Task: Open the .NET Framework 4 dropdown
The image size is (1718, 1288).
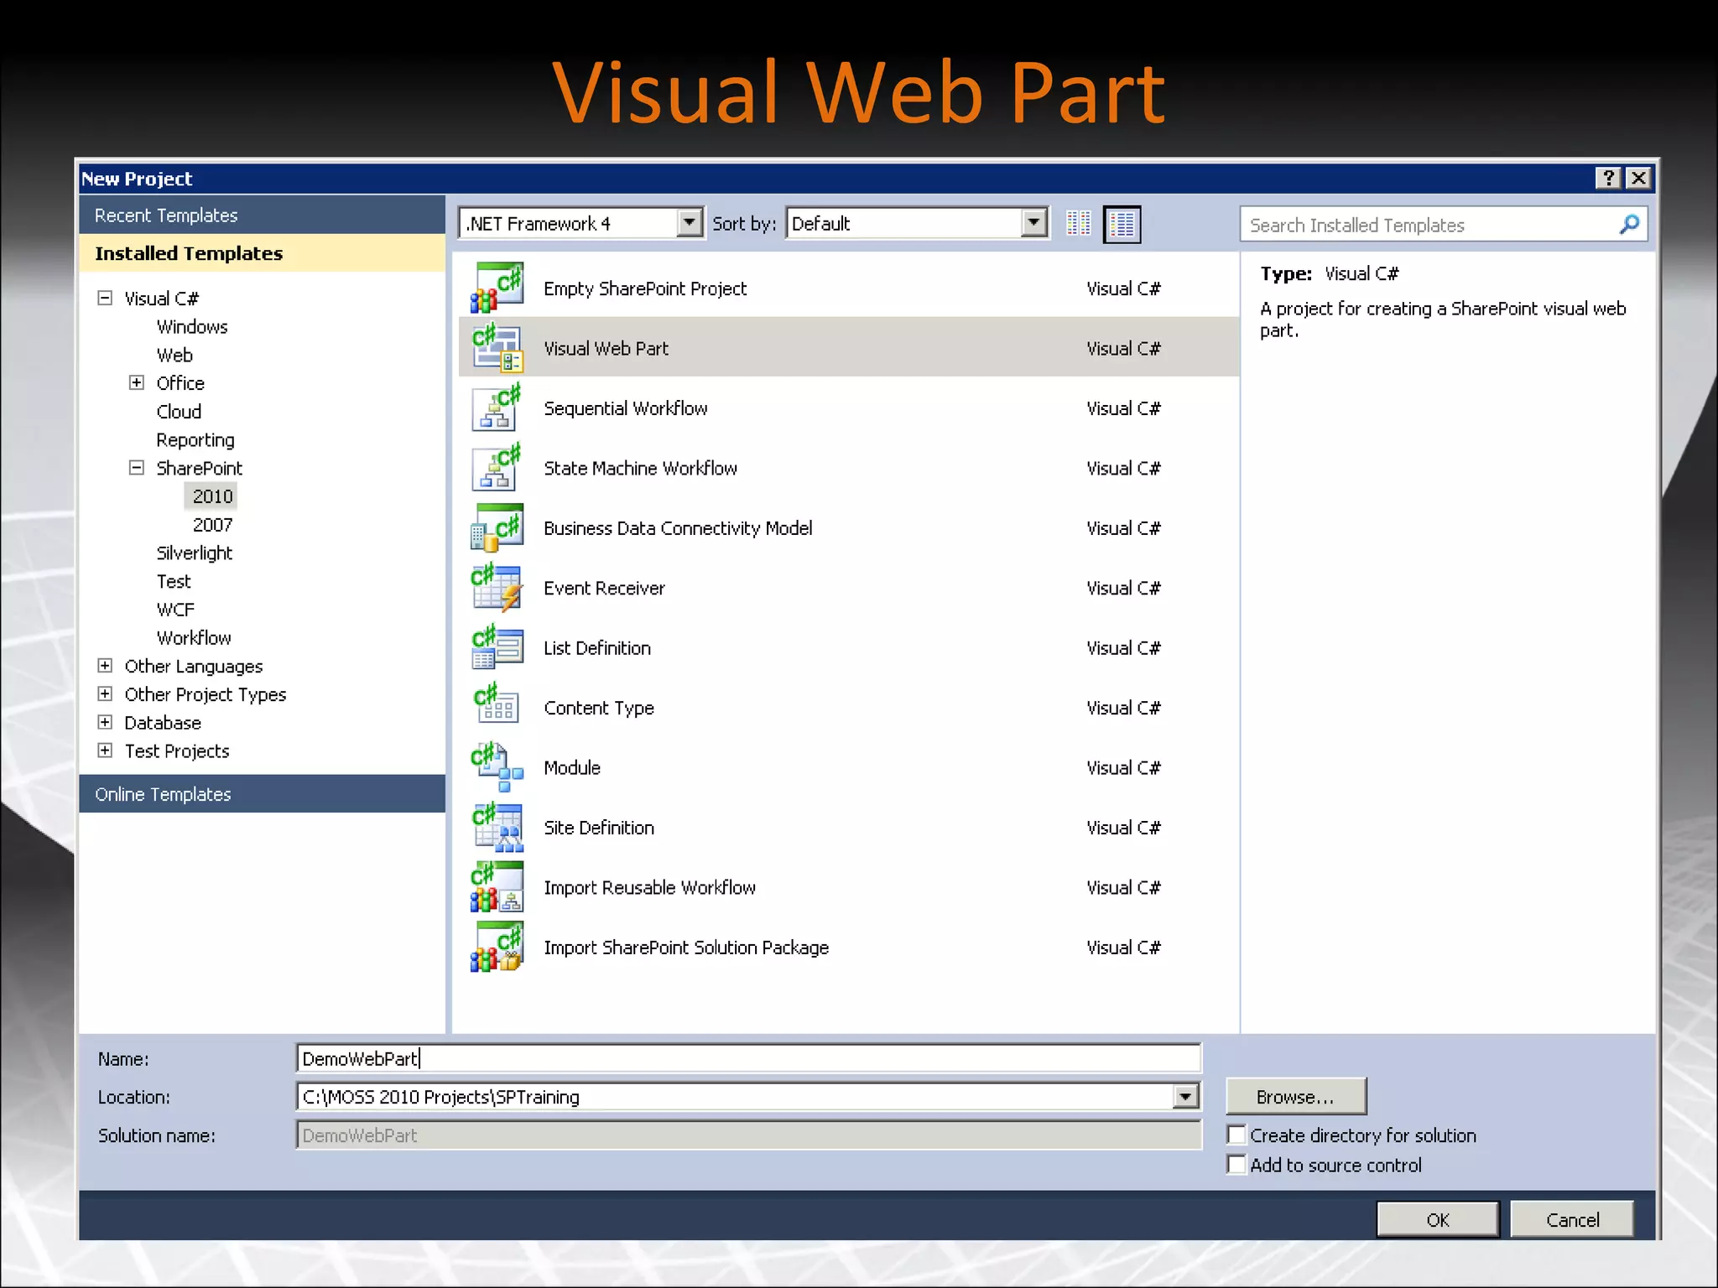Action: (690, 223)
